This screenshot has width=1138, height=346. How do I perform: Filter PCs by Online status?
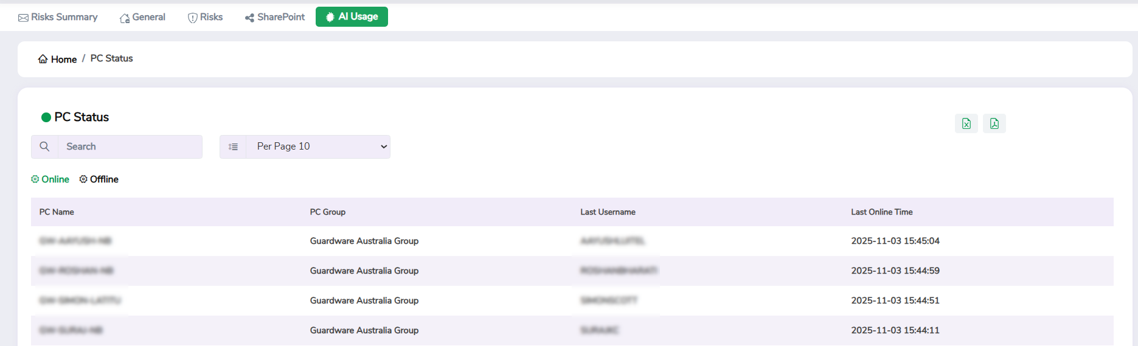[x=55, y=179]
